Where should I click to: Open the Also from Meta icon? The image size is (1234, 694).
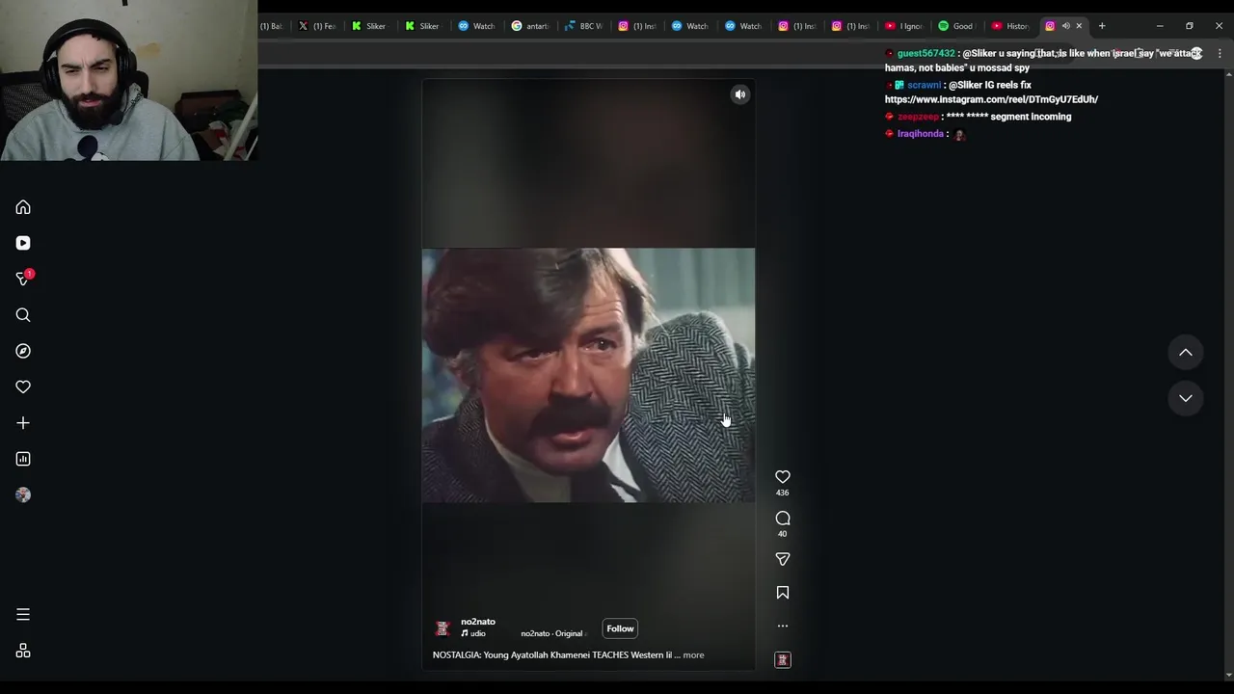(23, 651)
